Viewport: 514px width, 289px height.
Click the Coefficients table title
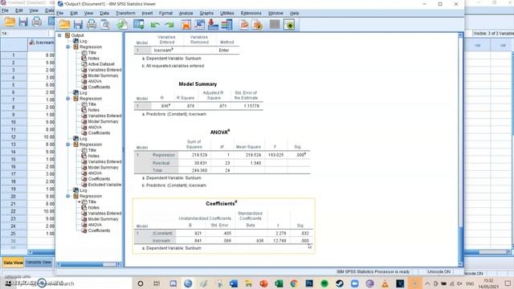click(222, 203)
